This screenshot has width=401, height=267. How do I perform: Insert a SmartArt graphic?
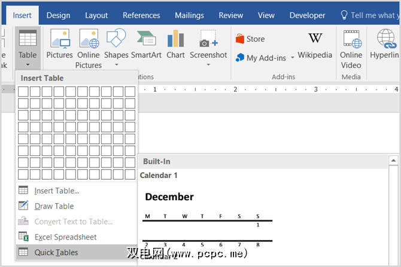coord(146,44)
